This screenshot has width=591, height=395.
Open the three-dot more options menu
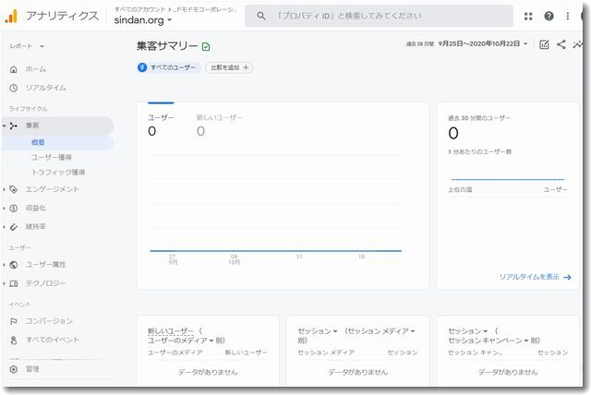pyautogui.click(x=569, y=16)
